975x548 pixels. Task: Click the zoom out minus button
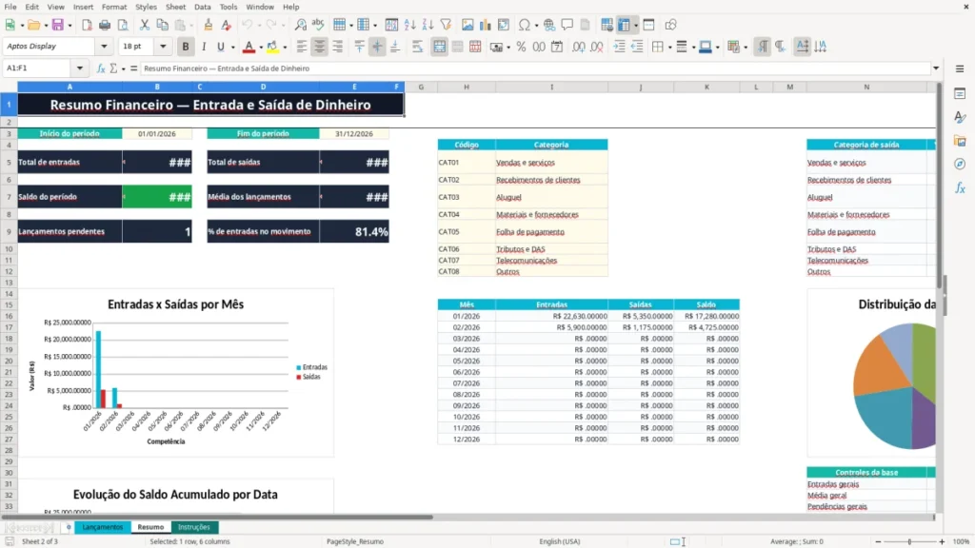pos(878,541)
